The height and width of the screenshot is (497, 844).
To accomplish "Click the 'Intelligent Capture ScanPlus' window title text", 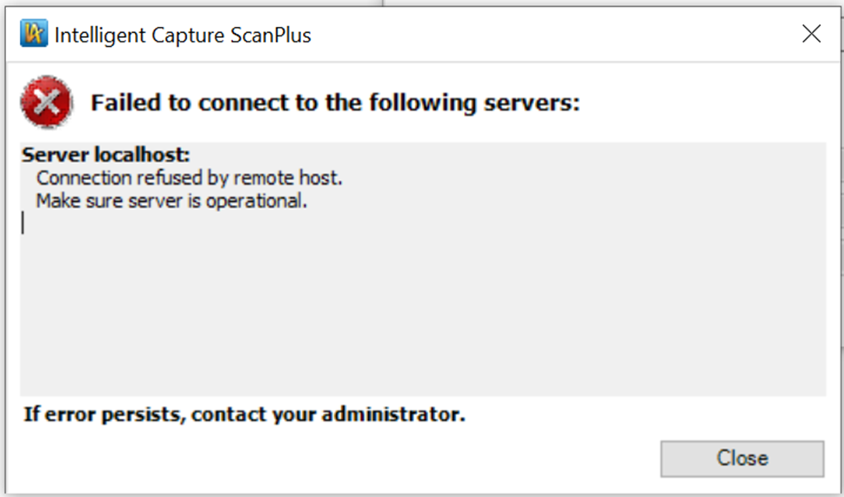I will (183, 35).
